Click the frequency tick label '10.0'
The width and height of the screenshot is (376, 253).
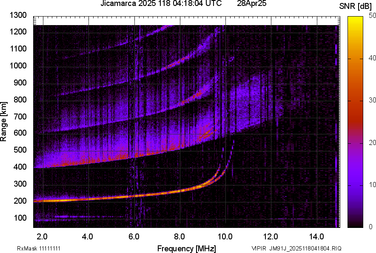(225, 237)
